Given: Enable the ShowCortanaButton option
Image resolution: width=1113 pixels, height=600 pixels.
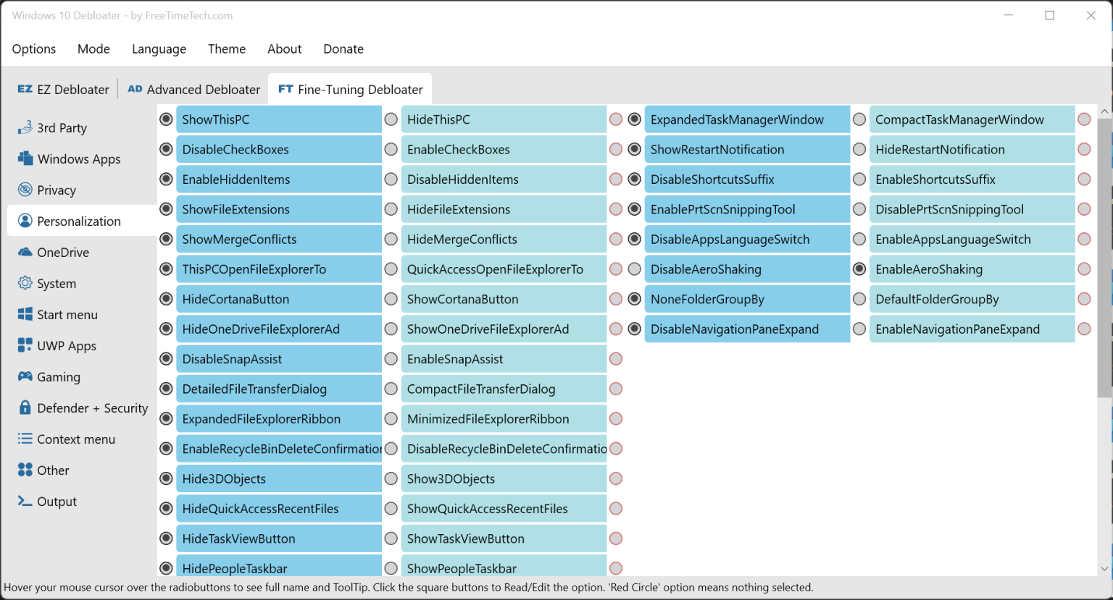Looking at the screenshot, I should [x=391, y=299].
